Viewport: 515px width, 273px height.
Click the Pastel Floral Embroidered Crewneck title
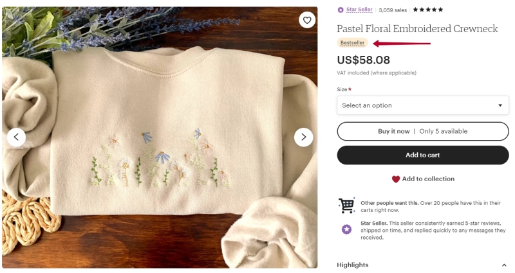418,29
